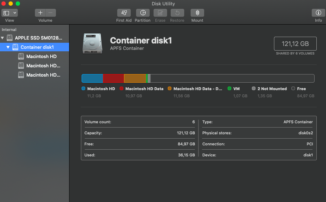Viewport: 326px width, 202px height.
Task: Select APPLE SSD SM0128 in sidebar
Action: (x=35, y=38)
